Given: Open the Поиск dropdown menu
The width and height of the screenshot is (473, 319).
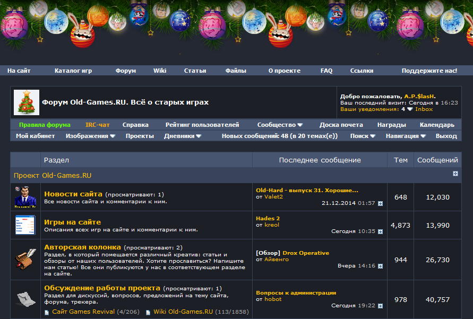Looking at the screenshot, I should click(x=363, y=136).
